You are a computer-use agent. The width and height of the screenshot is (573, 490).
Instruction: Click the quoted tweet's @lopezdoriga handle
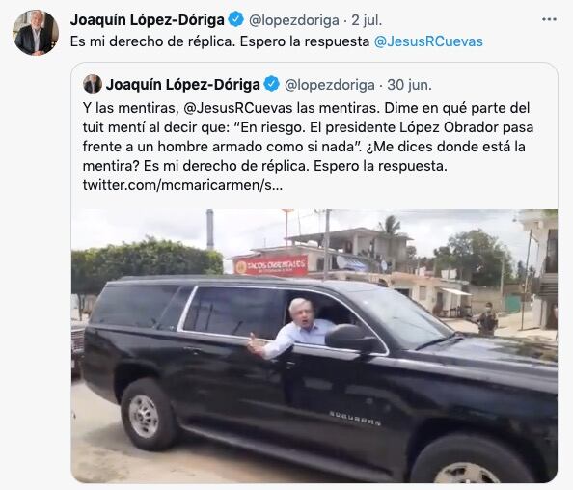coord(329,85)
